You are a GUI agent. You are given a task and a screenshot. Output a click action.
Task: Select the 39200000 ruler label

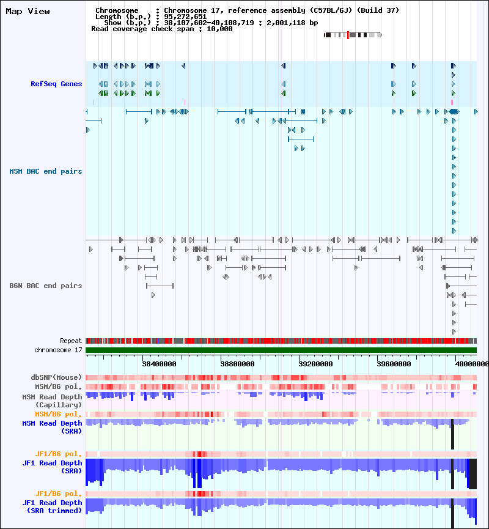click(315, 364)
